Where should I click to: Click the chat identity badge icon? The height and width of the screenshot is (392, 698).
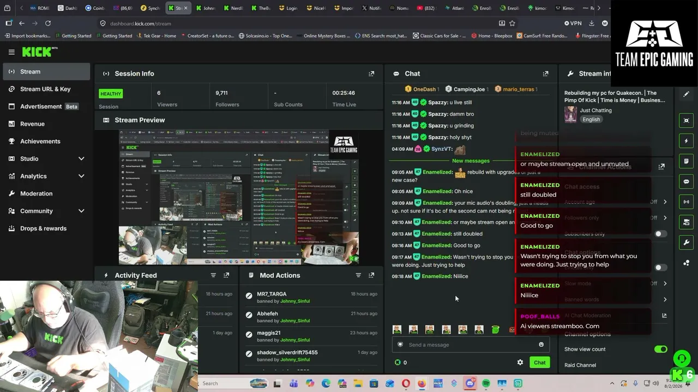[400, 345]
